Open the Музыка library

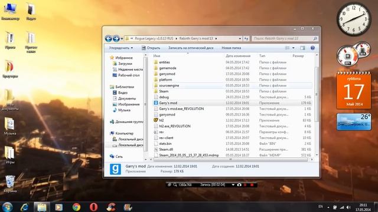[124, 110]
